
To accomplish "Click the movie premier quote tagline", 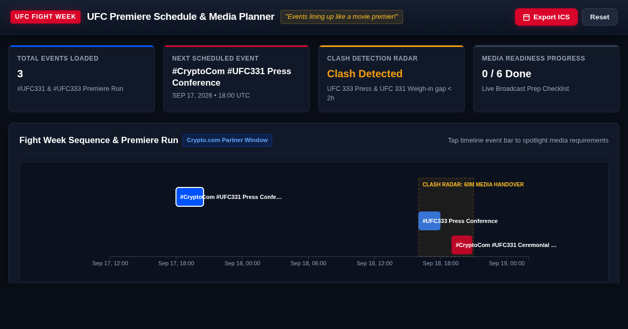I will coord(342,17).
